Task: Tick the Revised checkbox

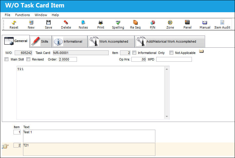Action: tap(28, 59)
